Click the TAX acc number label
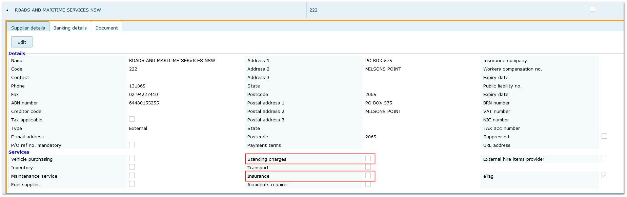Image resolution: width=627 pixels, height=197 pixels. 502,129
